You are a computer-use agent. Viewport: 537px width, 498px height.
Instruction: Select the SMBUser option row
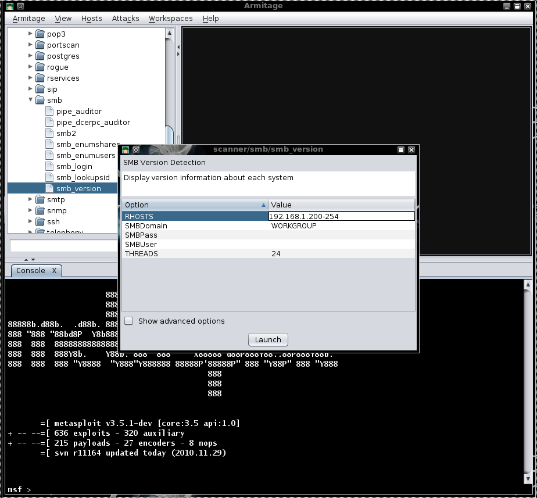point(268,244)
